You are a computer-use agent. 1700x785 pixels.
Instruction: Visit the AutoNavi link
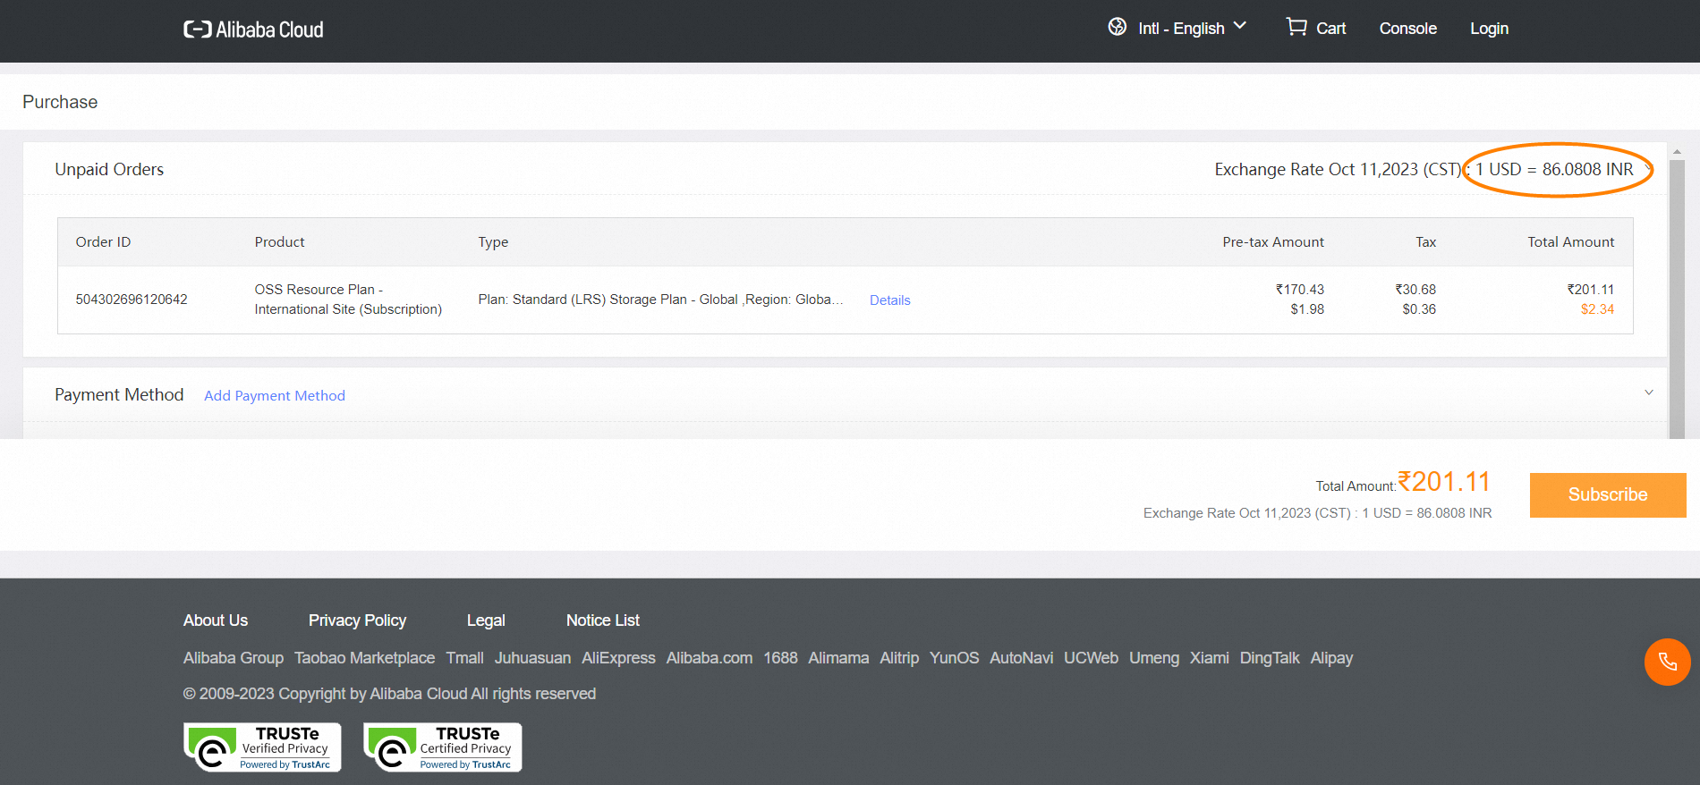click(x=1021, y=658)
